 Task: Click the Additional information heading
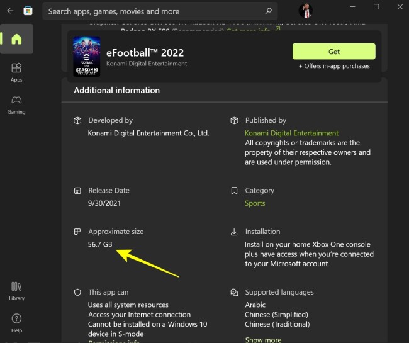click(116, 90)
